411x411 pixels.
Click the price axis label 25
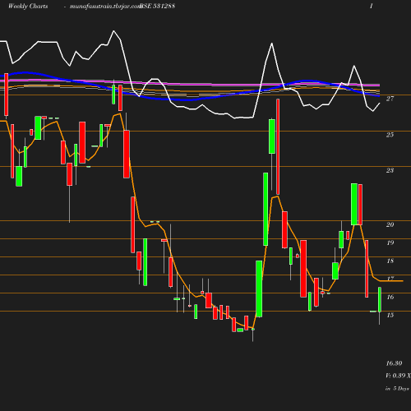point(390,135)
